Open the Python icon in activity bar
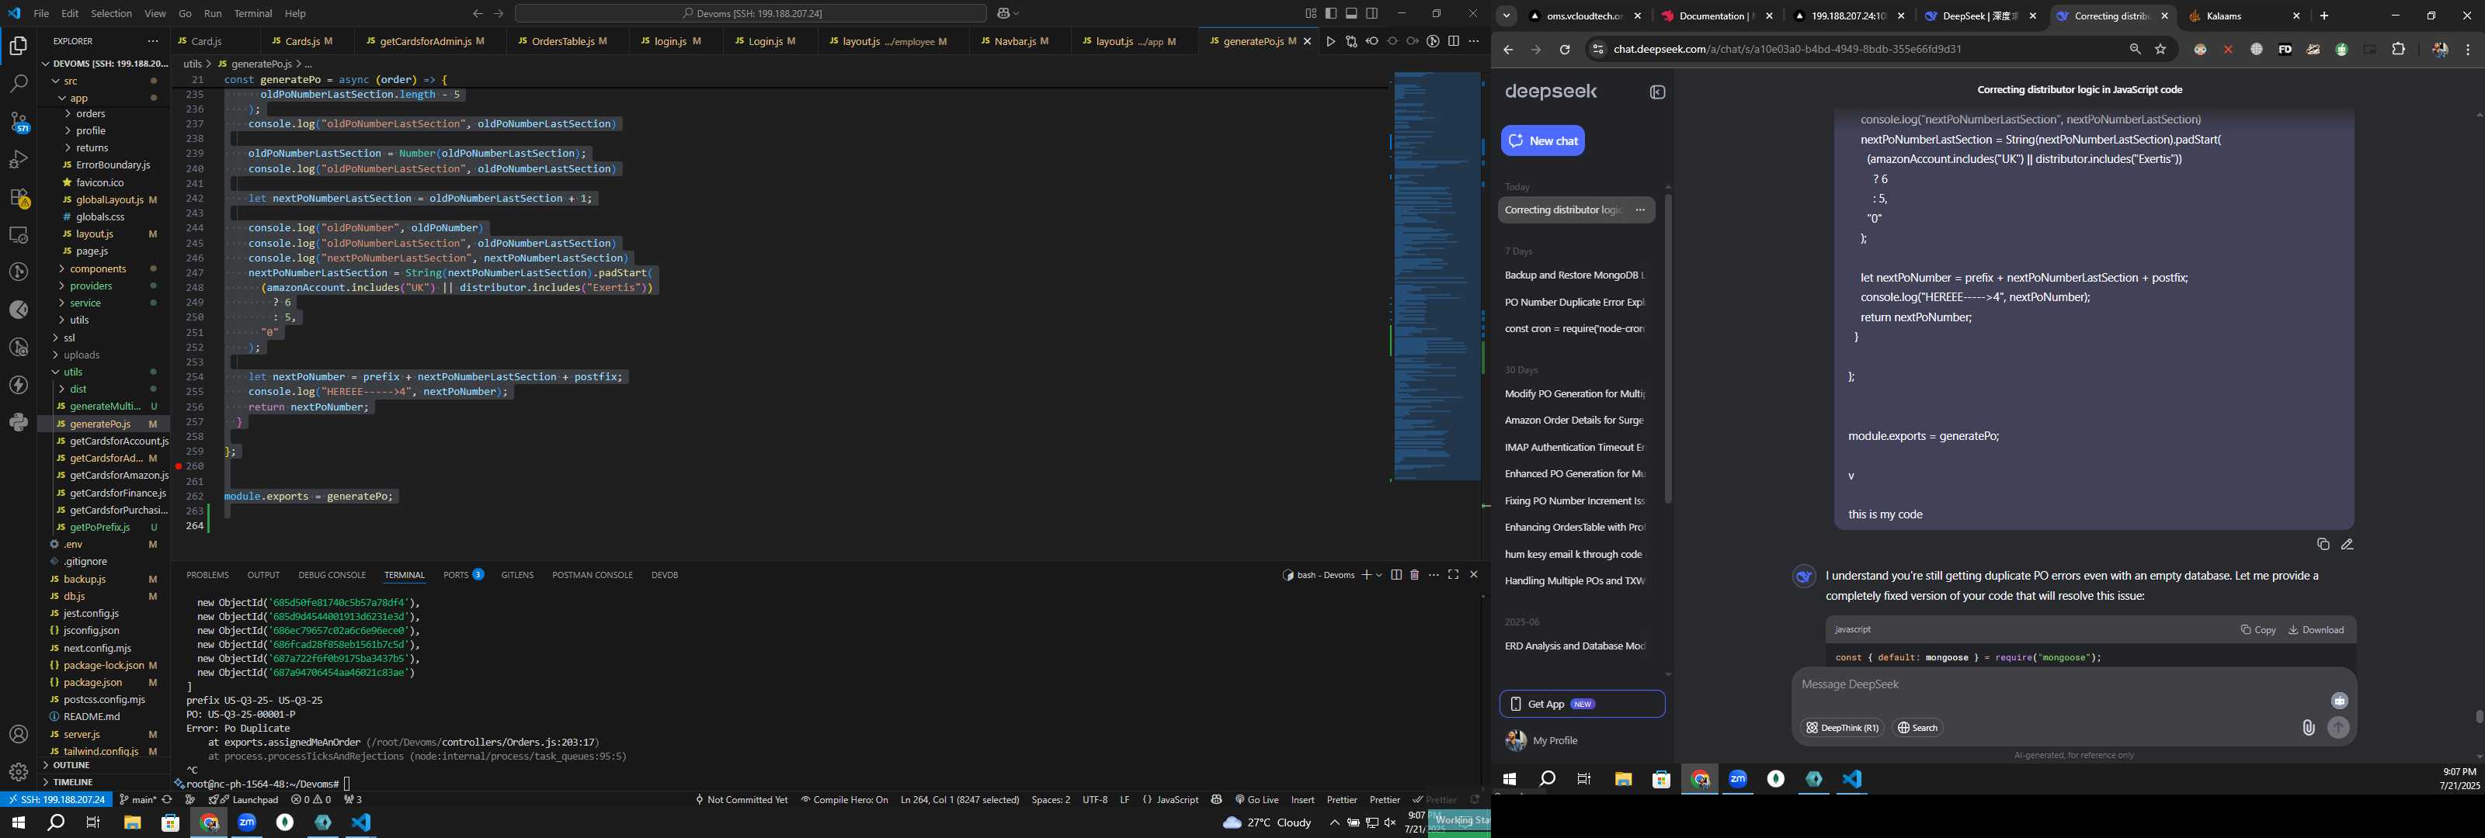Image resolution: width=2485 pixels, height=838 pixels. [19, 422]
